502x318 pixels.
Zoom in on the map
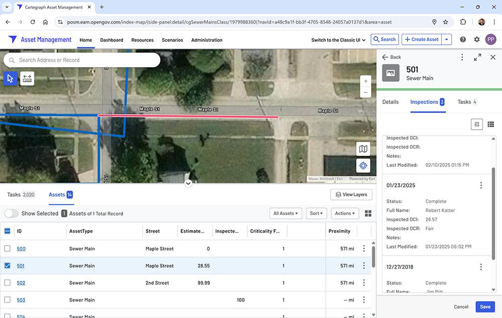pyautogui.click(x=365, y=81)
